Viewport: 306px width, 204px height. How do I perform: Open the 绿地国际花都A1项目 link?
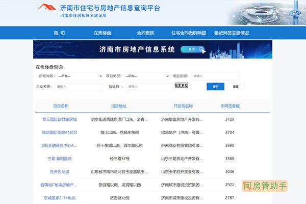coord(60,133)
